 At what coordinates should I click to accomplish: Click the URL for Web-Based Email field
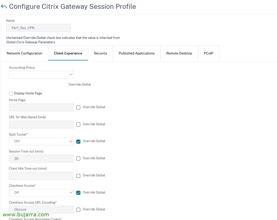point(41,125)
